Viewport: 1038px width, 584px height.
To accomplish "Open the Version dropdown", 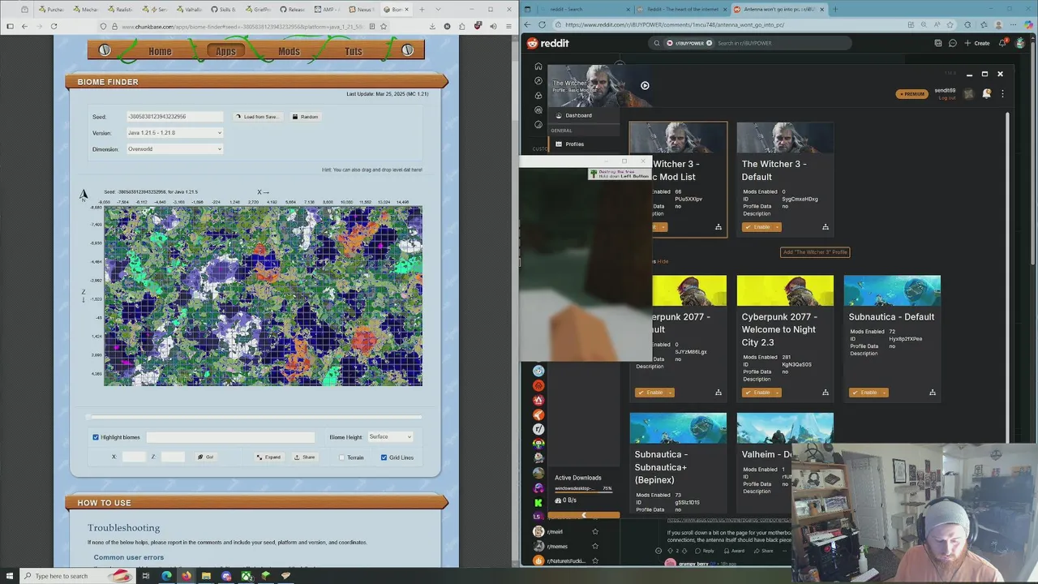I will (174, 133).
